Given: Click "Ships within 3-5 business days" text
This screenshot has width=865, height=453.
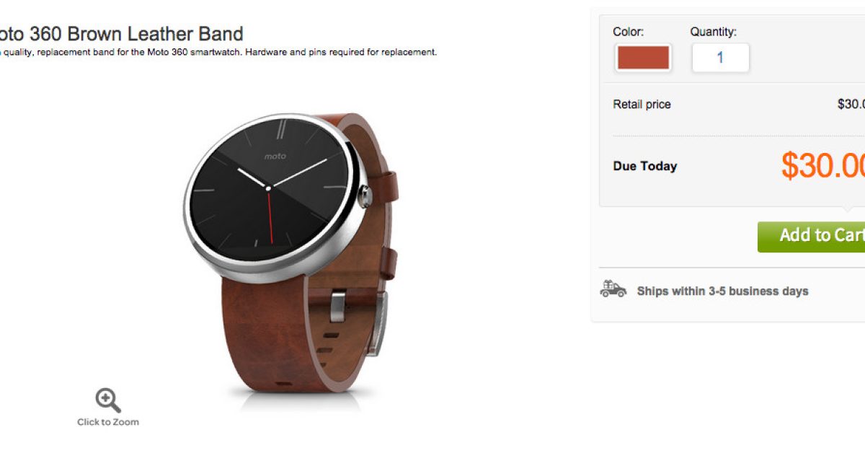Looking at the screenshot, I should pos(722,291).
